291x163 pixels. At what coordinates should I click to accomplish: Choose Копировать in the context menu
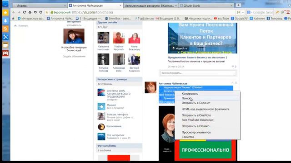tap(207, 94)
